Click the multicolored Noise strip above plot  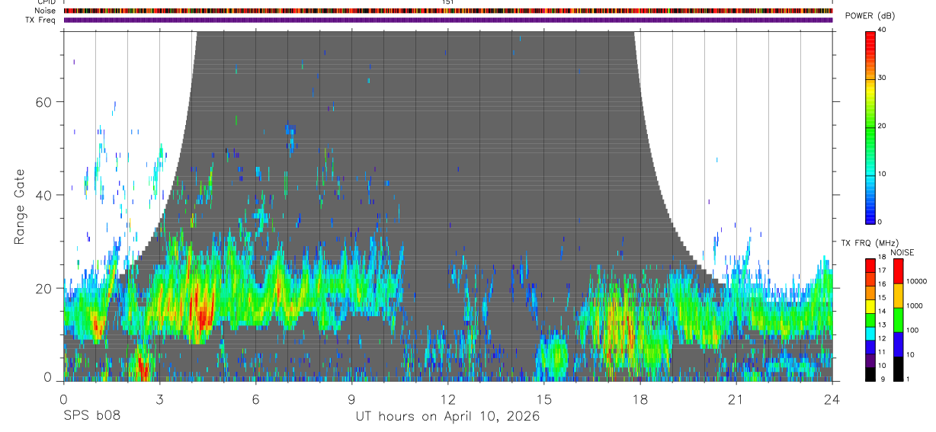pyautogui.click(x=448, y=11)
